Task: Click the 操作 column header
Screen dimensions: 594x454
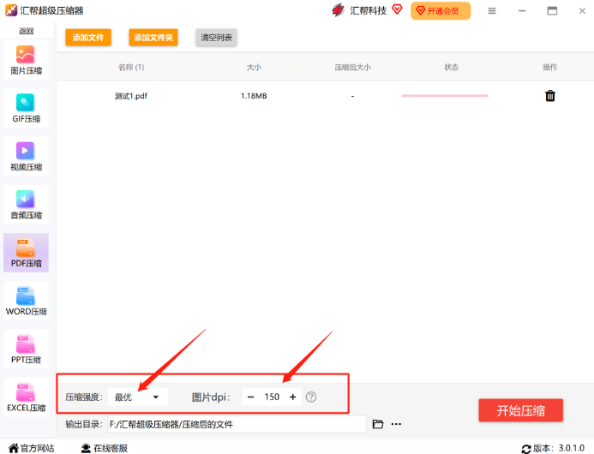Action: [550, 68]
